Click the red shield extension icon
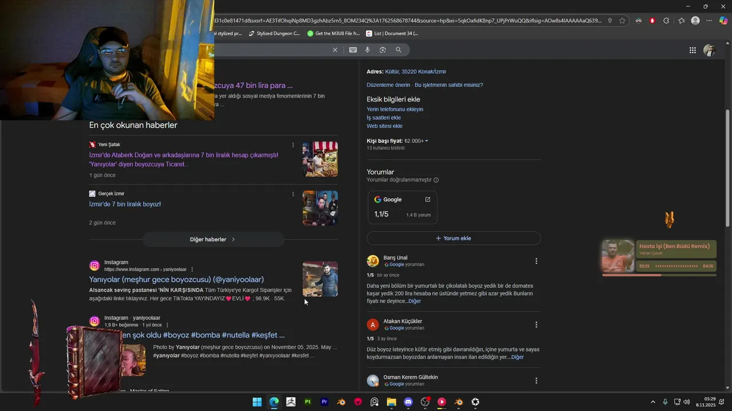Screen dimensions: 732x411 (652, 21)
